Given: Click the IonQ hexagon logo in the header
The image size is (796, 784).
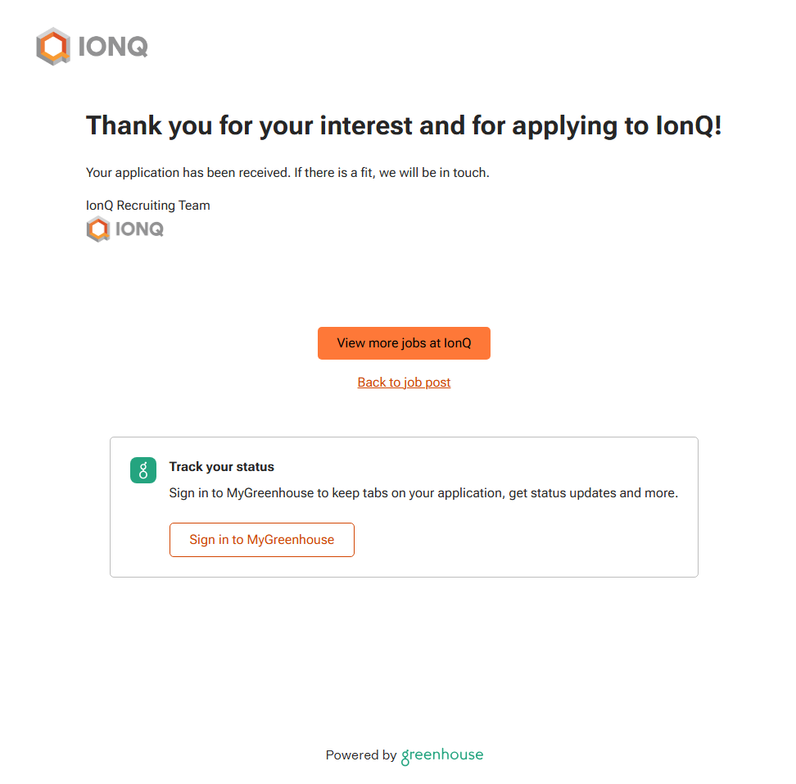Looking at the screenshot, I should pyautogui.click(x=52, y=47).
